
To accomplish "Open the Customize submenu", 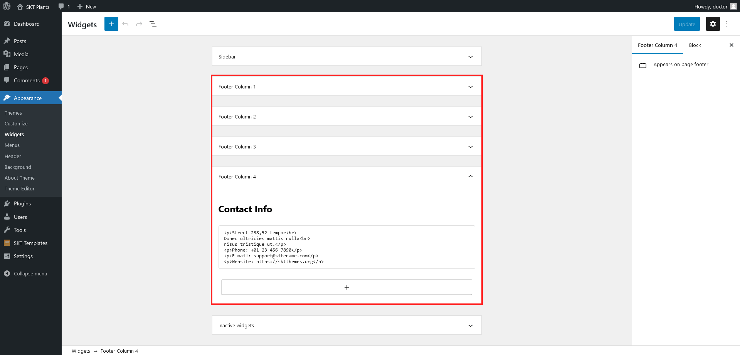I will click(x=16, y=123).
